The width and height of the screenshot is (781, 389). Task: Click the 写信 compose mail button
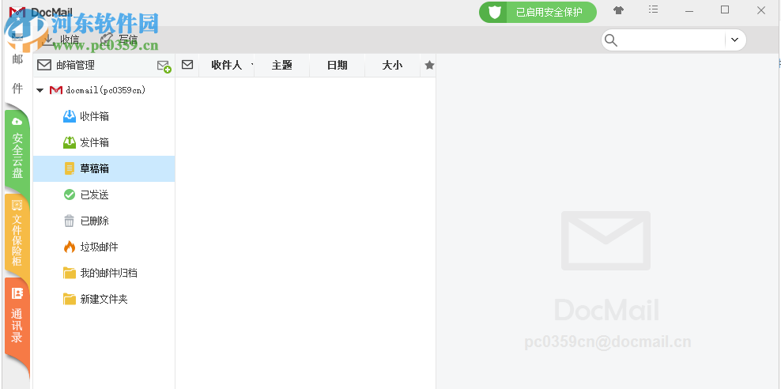[119, 40]
